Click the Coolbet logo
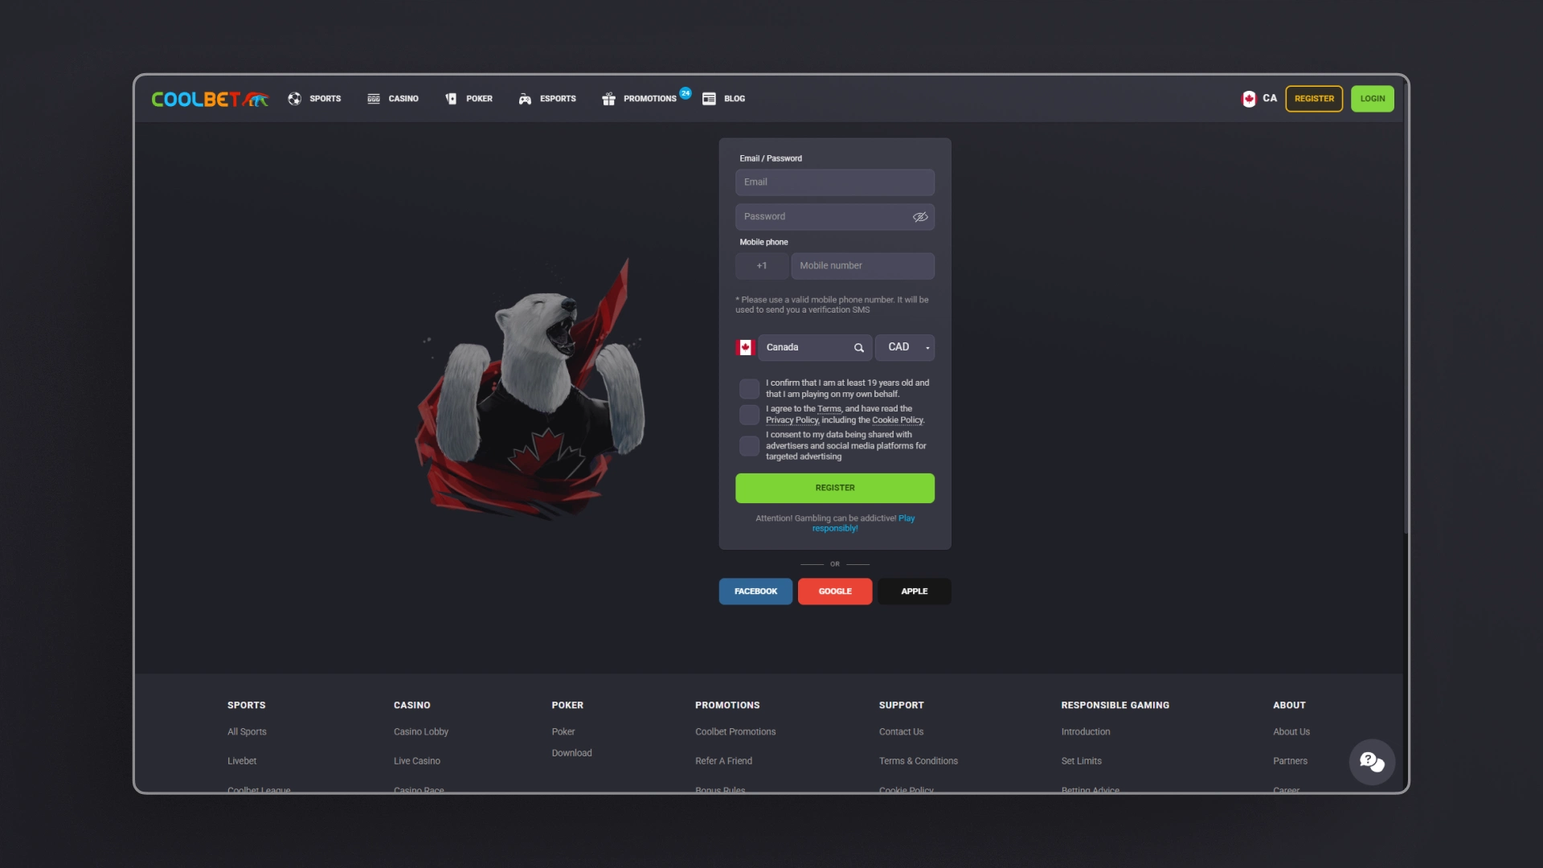Image resolution: width=1543 pixels, height=868 pixels. [x=210, y=99]
